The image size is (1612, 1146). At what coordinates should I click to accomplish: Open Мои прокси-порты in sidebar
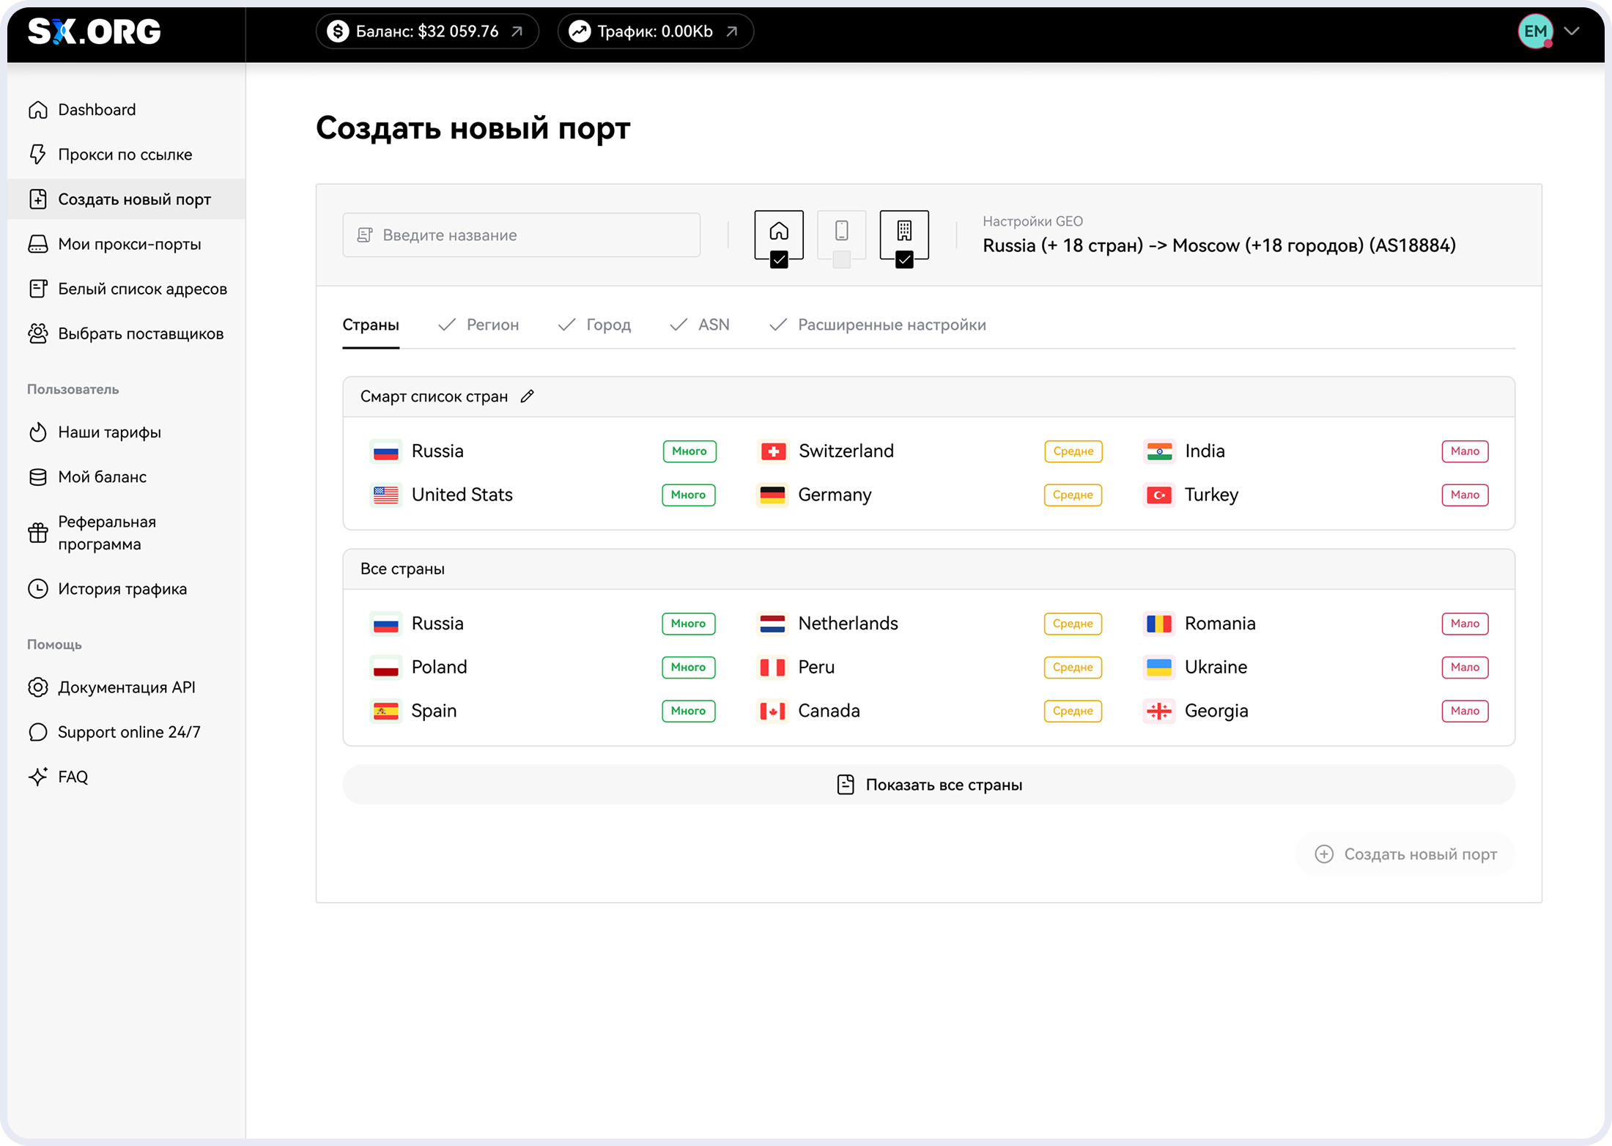[x=129, y=244]
